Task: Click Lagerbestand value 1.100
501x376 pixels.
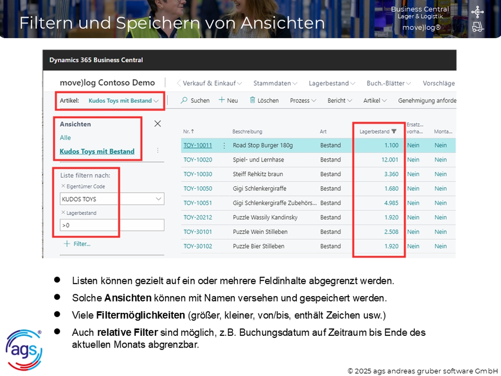Action: pos(391,145)
